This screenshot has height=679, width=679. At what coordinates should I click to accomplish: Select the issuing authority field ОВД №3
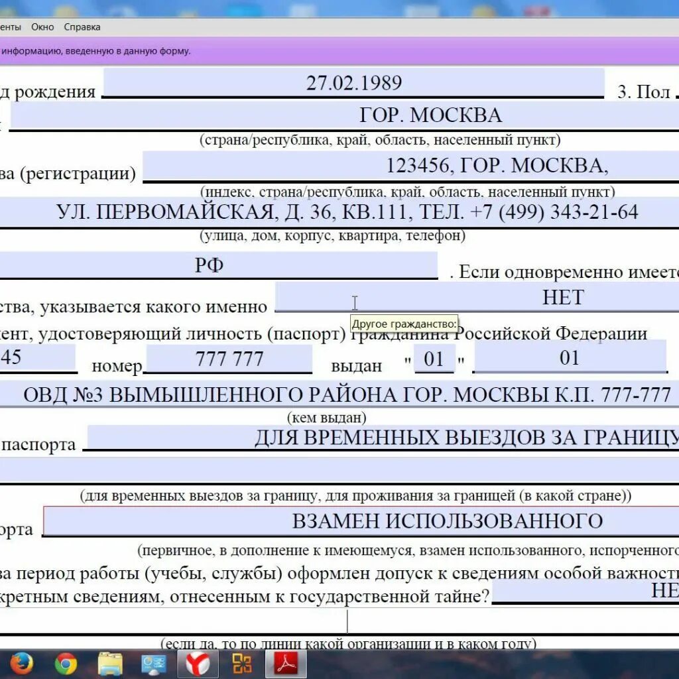(338, 393)
